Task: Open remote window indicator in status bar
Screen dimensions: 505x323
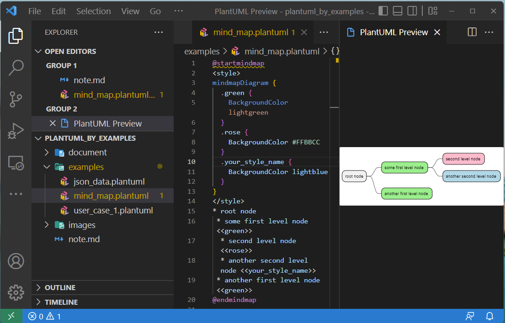Action: click(11, 316)
